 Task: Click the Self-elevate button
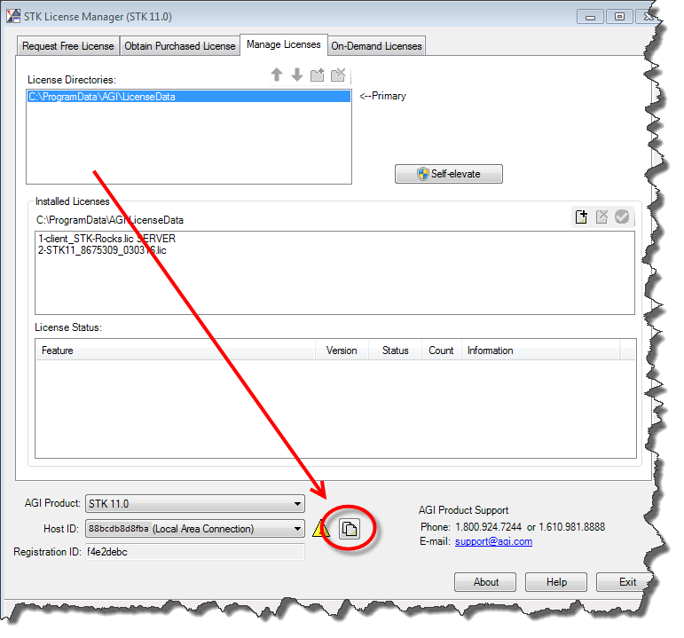coord(448,174)
